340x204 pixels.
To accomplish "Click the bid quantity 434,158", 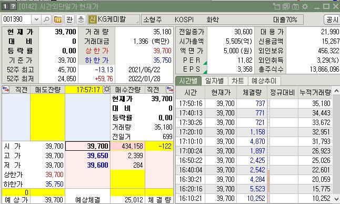I will (132, 146).
